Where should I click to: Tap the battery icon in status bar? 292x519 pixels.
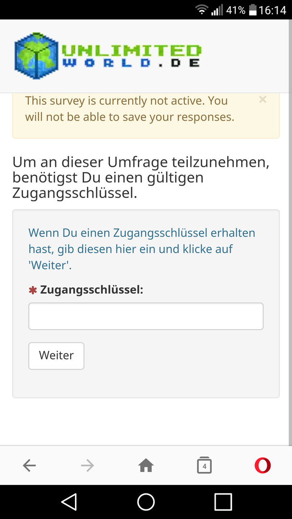[253, 10]
